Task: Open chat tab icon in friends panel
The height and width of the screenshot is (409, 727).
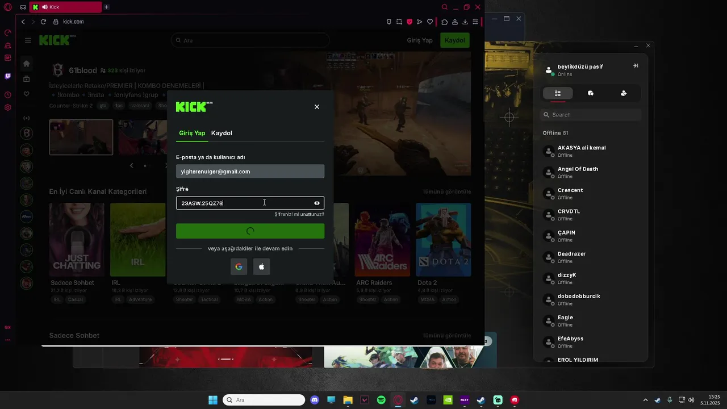Action: click(x=591, y=93)
